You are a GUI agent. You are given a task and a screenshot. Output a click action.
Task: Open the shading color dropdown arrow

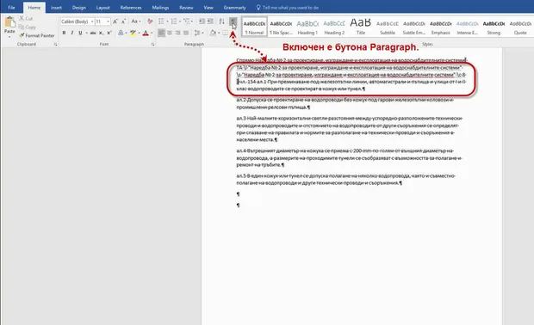[219, 33]
